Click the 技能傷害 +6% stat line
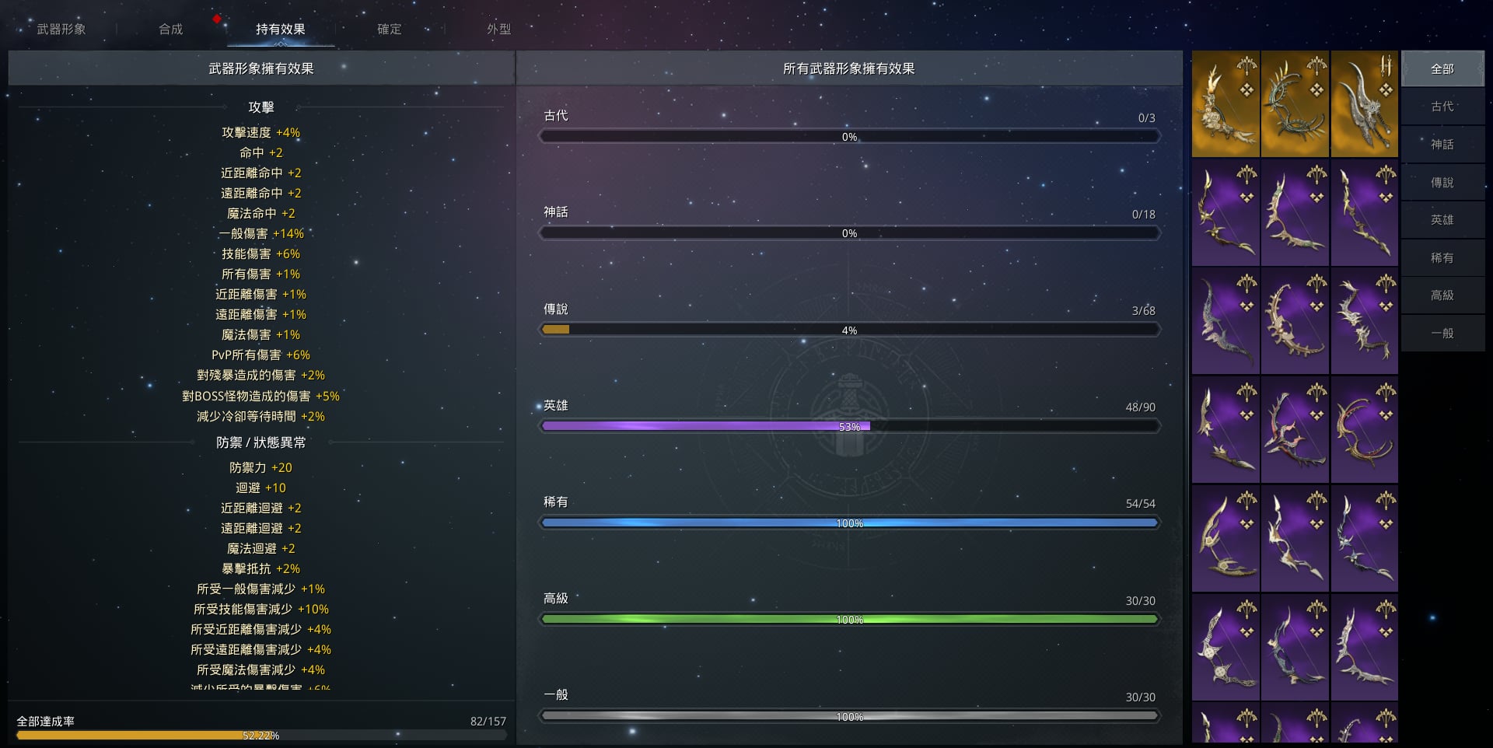 pos(261,254)
